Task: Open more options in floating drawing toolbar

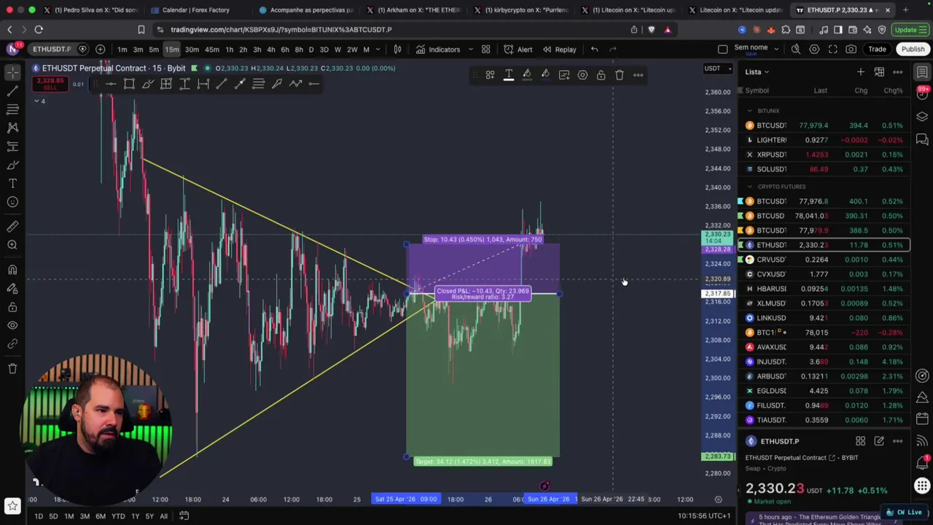Action: [x=638, y=74]
